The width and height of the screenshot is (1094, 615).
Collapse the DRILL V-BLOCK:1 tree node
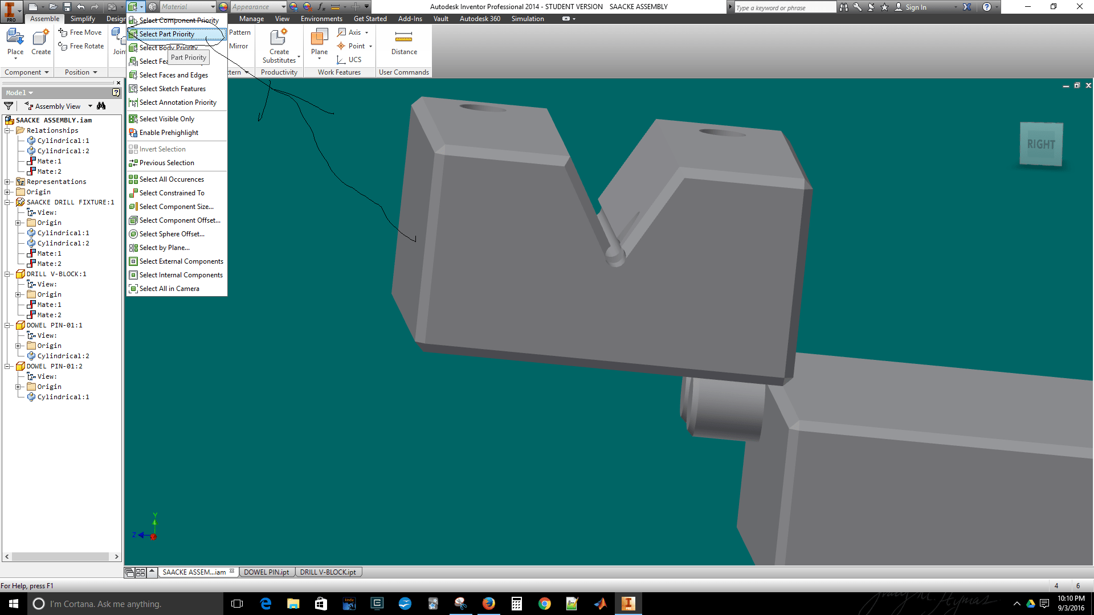[x=8, y=274]
